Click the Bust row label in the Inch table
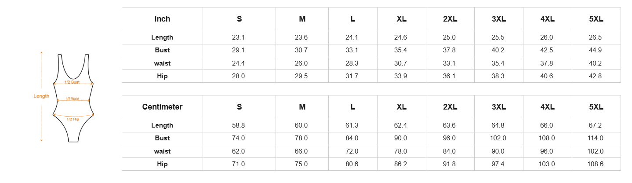This screenshot has height=183, width=632. (x=162, y=50)
